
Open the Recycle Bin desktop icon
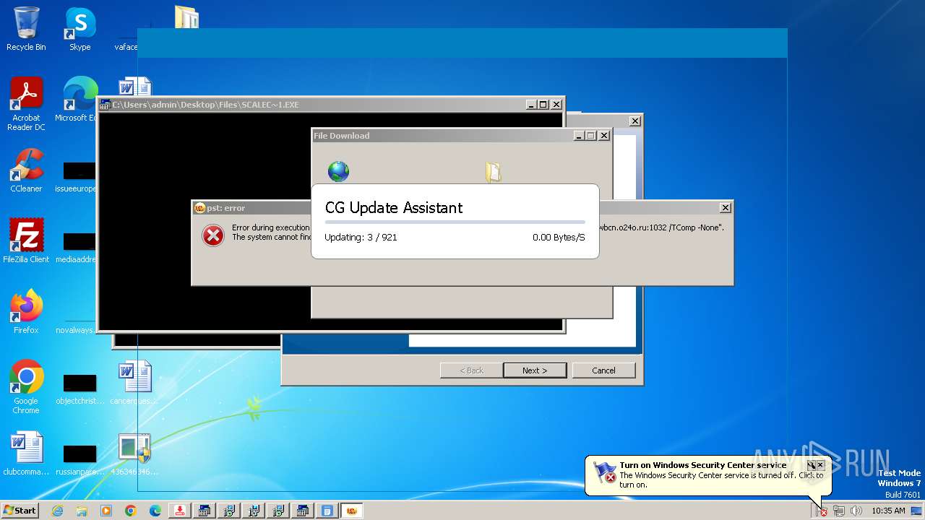pyautogui.click(x=26, y=29)
